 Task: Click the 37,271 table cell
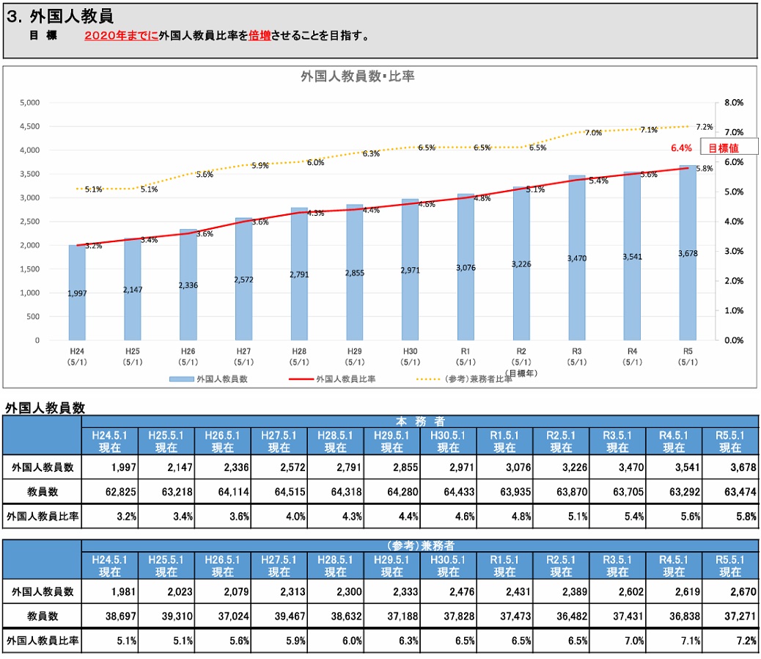pos(730,616)
